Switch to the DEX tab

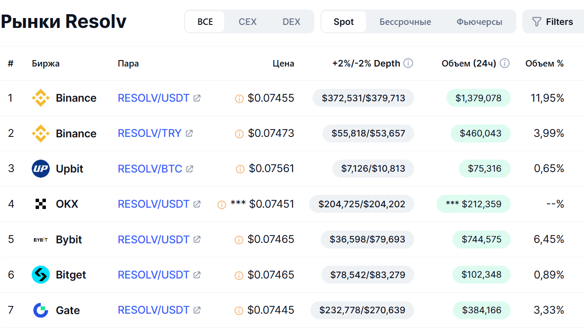[x=292, y=22]
